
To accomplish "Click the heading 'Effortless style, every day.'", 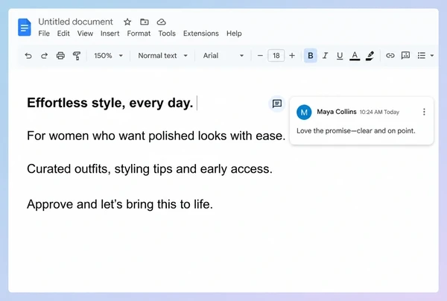I will click(110, 103).
